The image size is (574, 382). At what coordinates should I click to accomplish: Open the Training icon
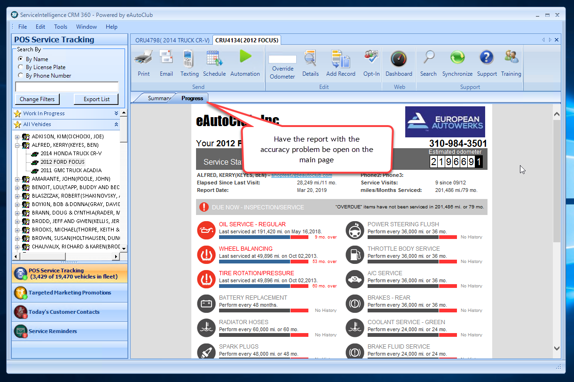click(x=511, y=58)
